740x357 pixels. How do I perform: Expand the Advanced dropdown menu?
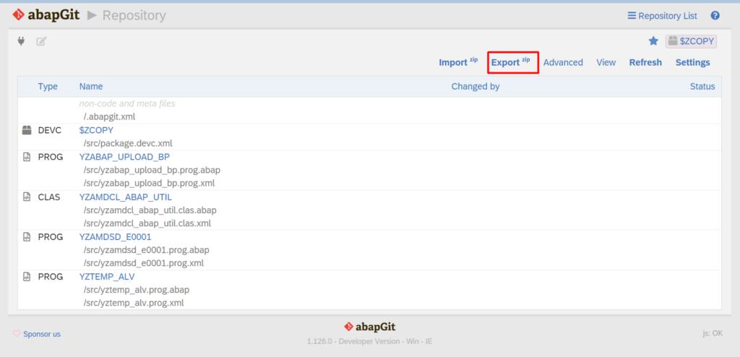(563, 62)
